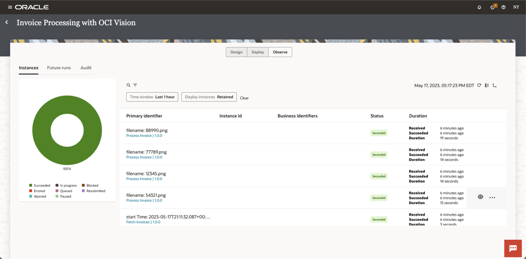Image resolution: width=526 pixels, height=259 pixels.
Task: Open the help question mark icon
Action: [504, 7]
